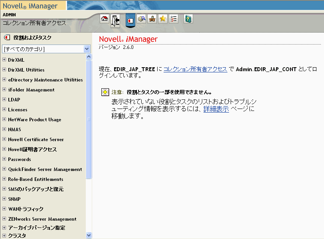Image resolution: width=324 pixels, height=239 pixels.
Task: Open the Favorites star icon
Action: pos(163,19)
